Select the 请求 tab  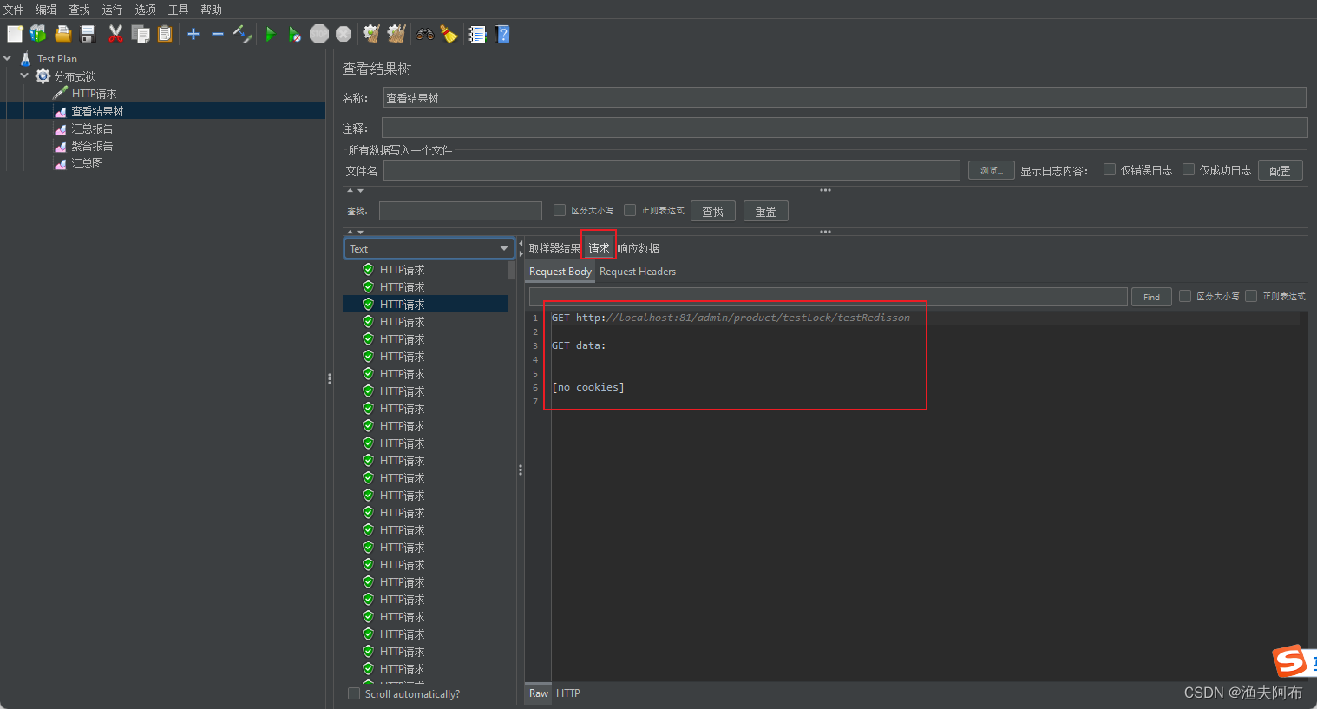tap(599, 248)
